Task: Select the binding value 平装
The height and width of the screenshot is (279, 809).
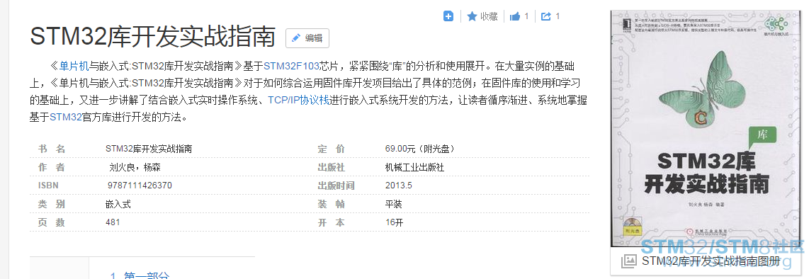Action: [393, 204]
